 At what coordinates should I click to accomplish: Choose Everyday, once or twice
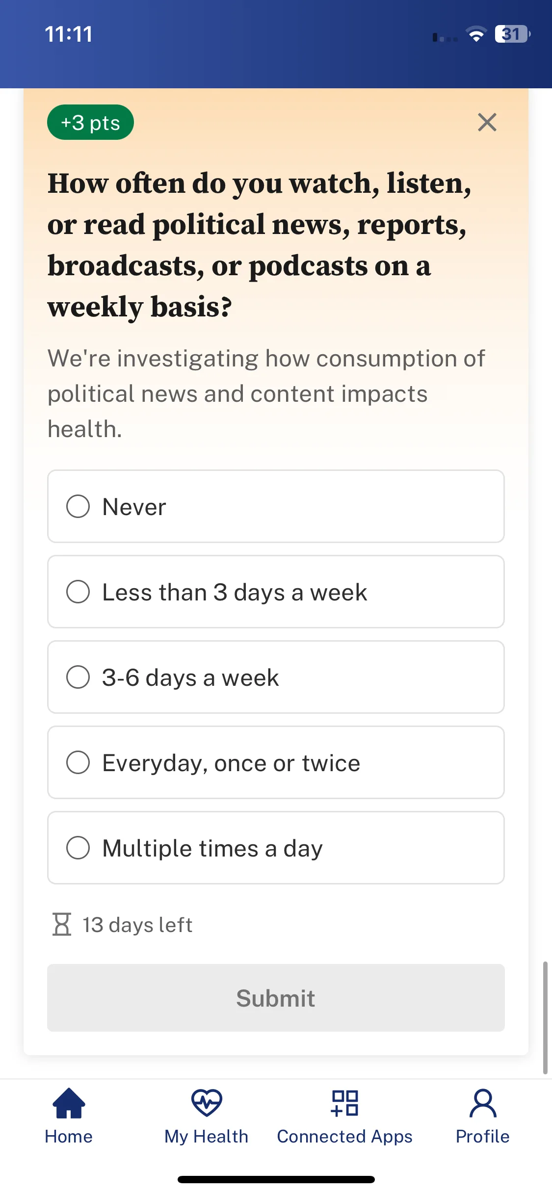276,762
